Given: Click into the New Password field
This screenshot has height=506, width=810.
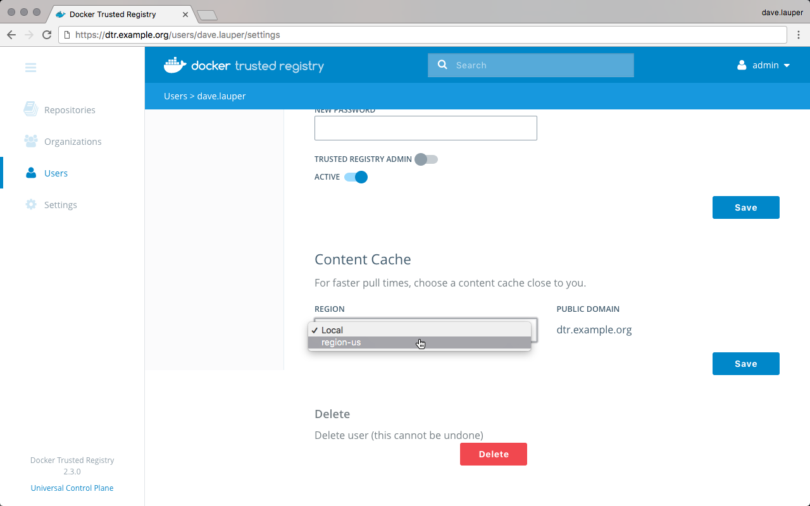Looking at the screenshot, I should (425, 128).
